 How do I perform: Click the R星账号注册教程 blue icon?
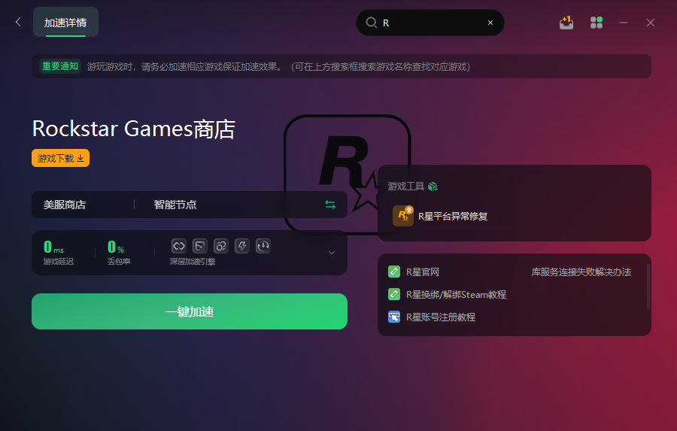point(393,317)
